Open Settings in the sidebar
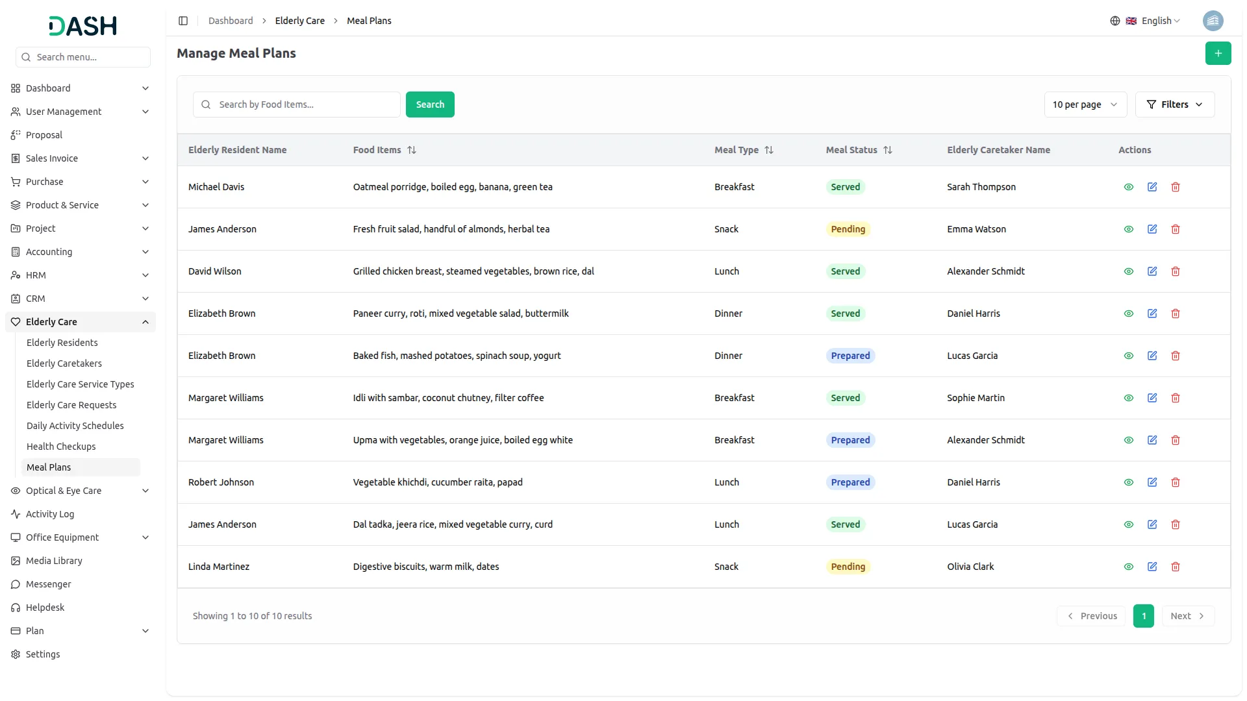 [x=81, y=654]
